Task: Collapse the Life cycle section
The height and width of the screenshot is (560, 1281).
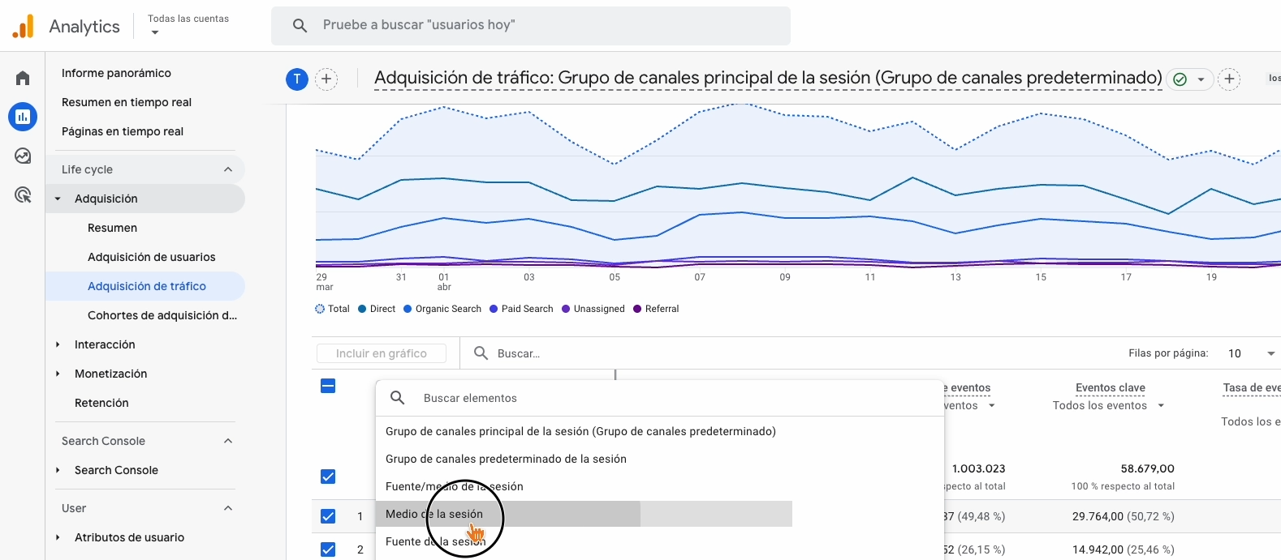Action: tap(228, 169)
